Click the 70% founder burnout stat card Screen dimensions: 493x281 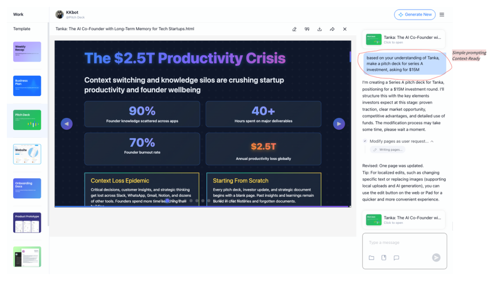point(142,149)
